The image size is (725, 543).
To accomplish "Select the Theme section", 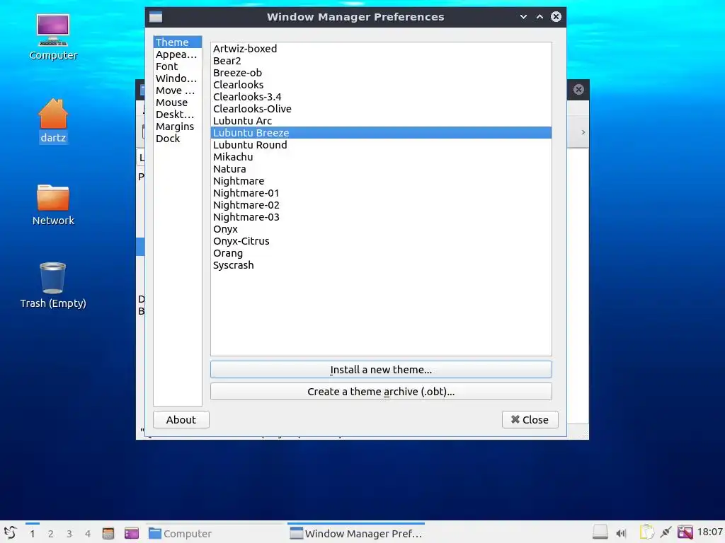I will (x=178, y=42).
